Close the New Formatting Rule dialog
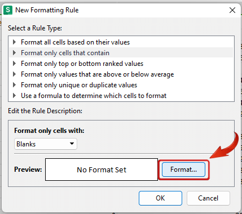242x214 pixels. click(232, 10)
